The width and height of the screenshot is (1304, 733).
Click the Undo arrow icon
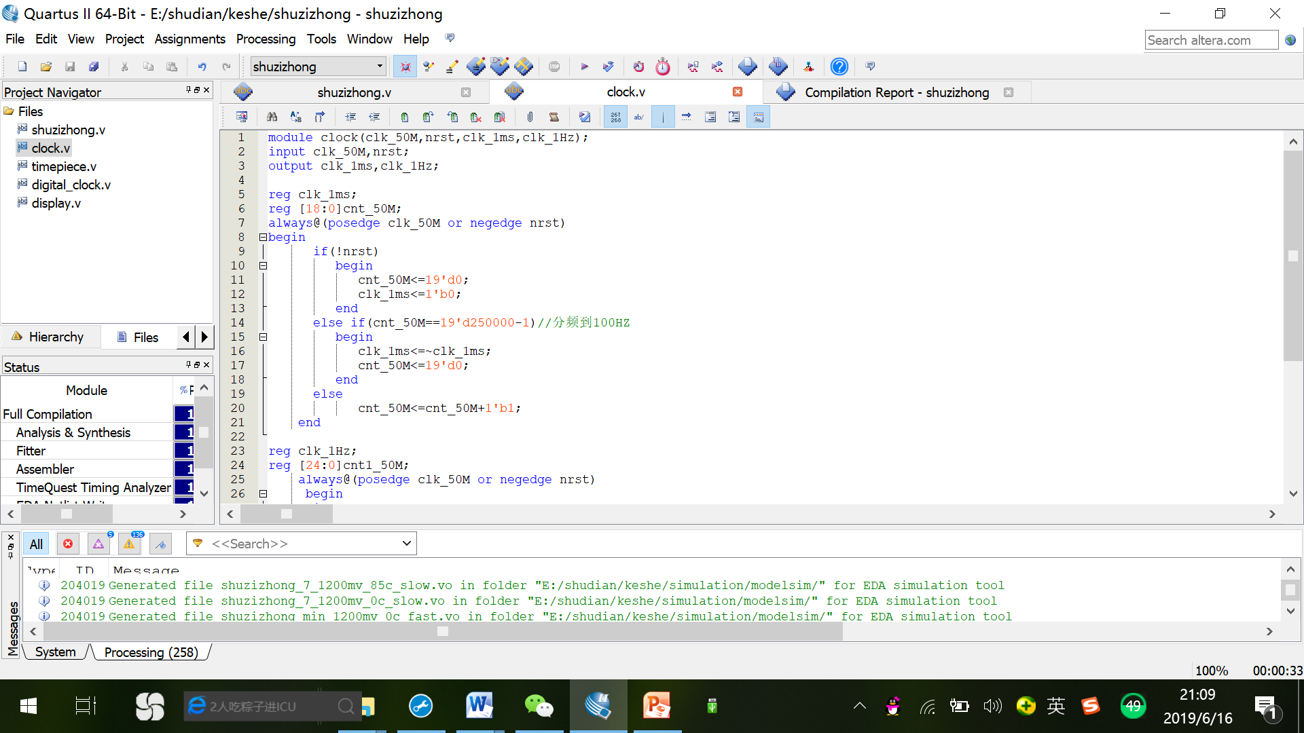(x=202, y=67)
